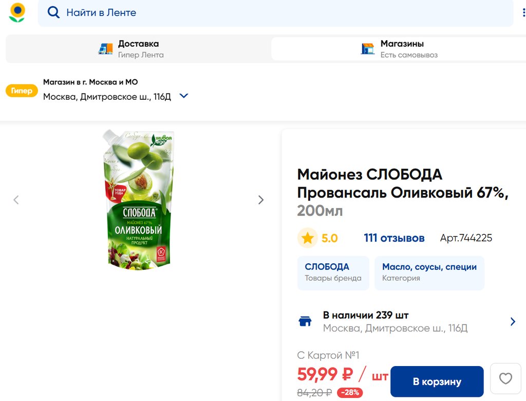Click the store availability shop icon
This screenshot has height=401, width=526.
305,322
